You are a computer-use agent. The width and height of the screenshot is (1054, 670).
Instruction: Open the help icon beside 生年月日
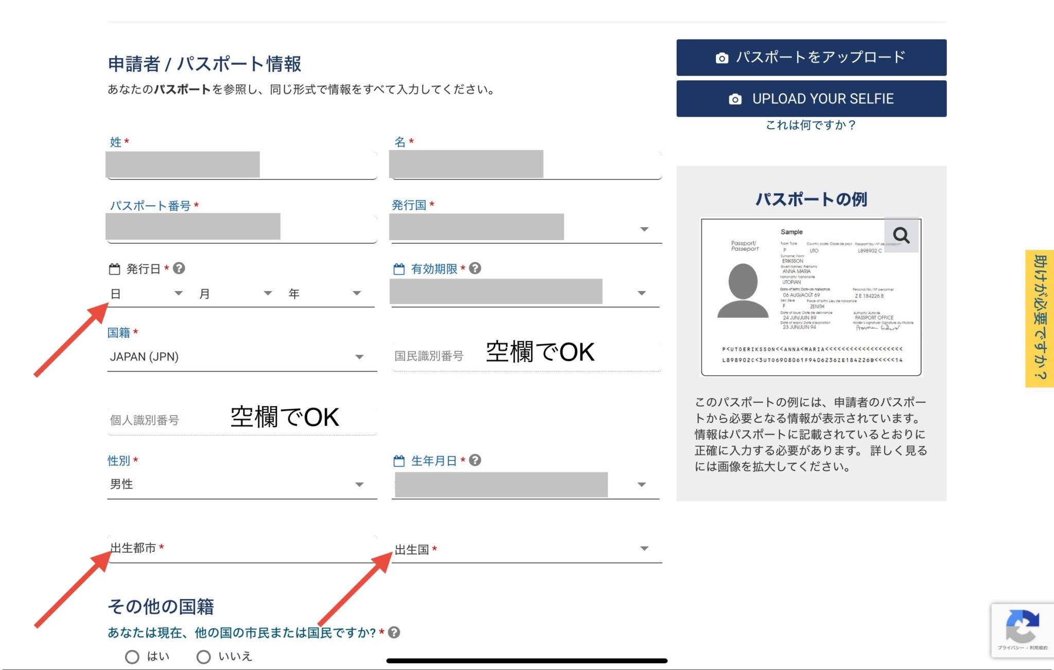[476, 461]
